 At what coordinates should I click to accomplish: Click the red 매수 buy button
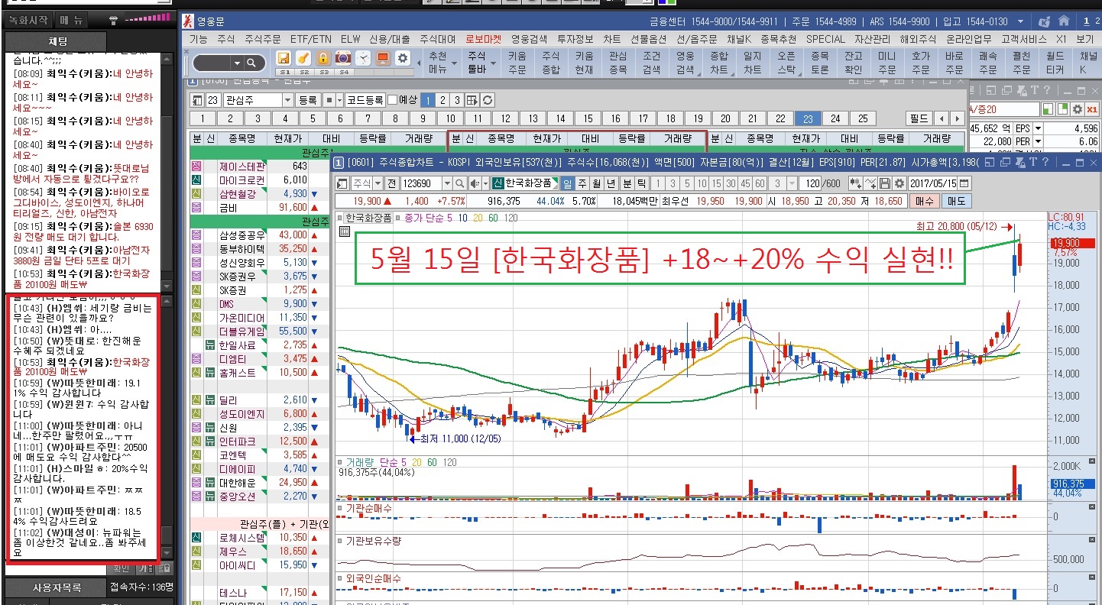click(x=924, y=201)
